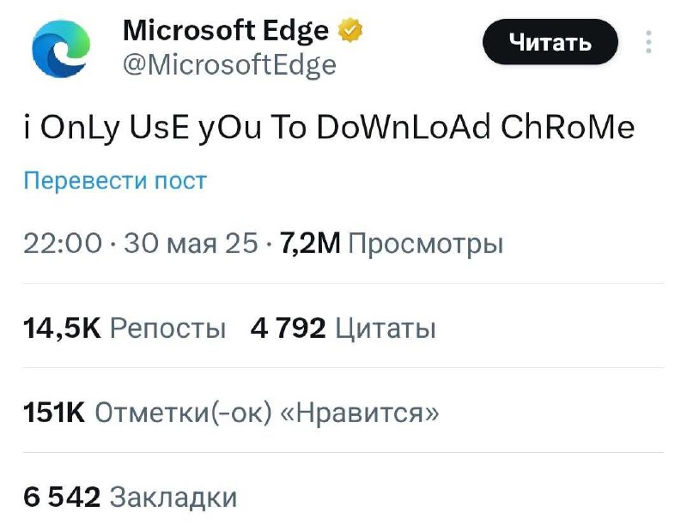Open the three-dot more options menu

649,42
